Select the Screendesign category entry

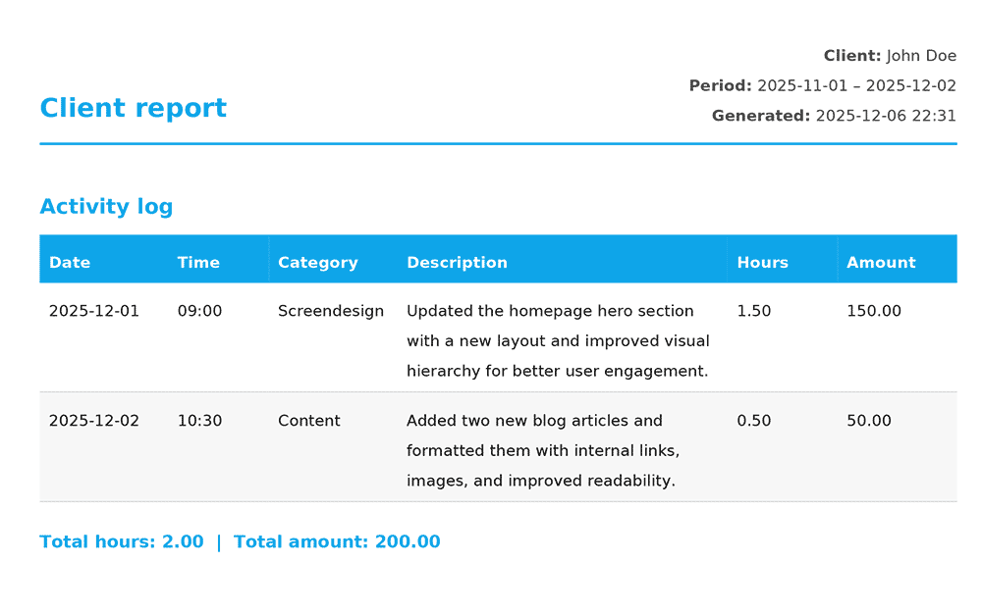pyautogui.click(x=330, y=310)
